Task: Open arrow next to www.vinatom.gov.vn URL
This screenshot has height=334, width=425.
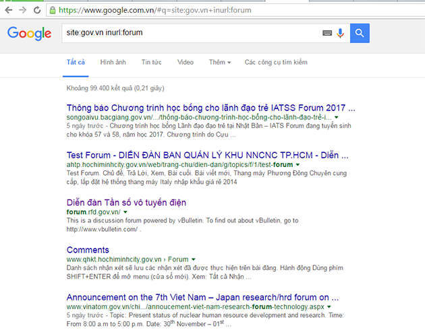Action: pyautogui.click(x=329, y=307)
